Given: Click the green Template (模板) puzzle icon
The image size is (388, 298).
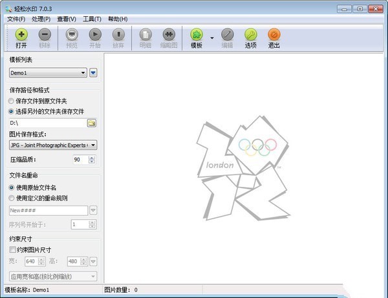Looking at the screenshot, I should (197, 34).
